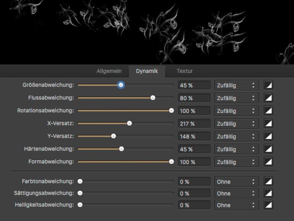Open the X-Versatz Zufällig dropdown
This screenshot has width=294, height=221.
(236, 123)
